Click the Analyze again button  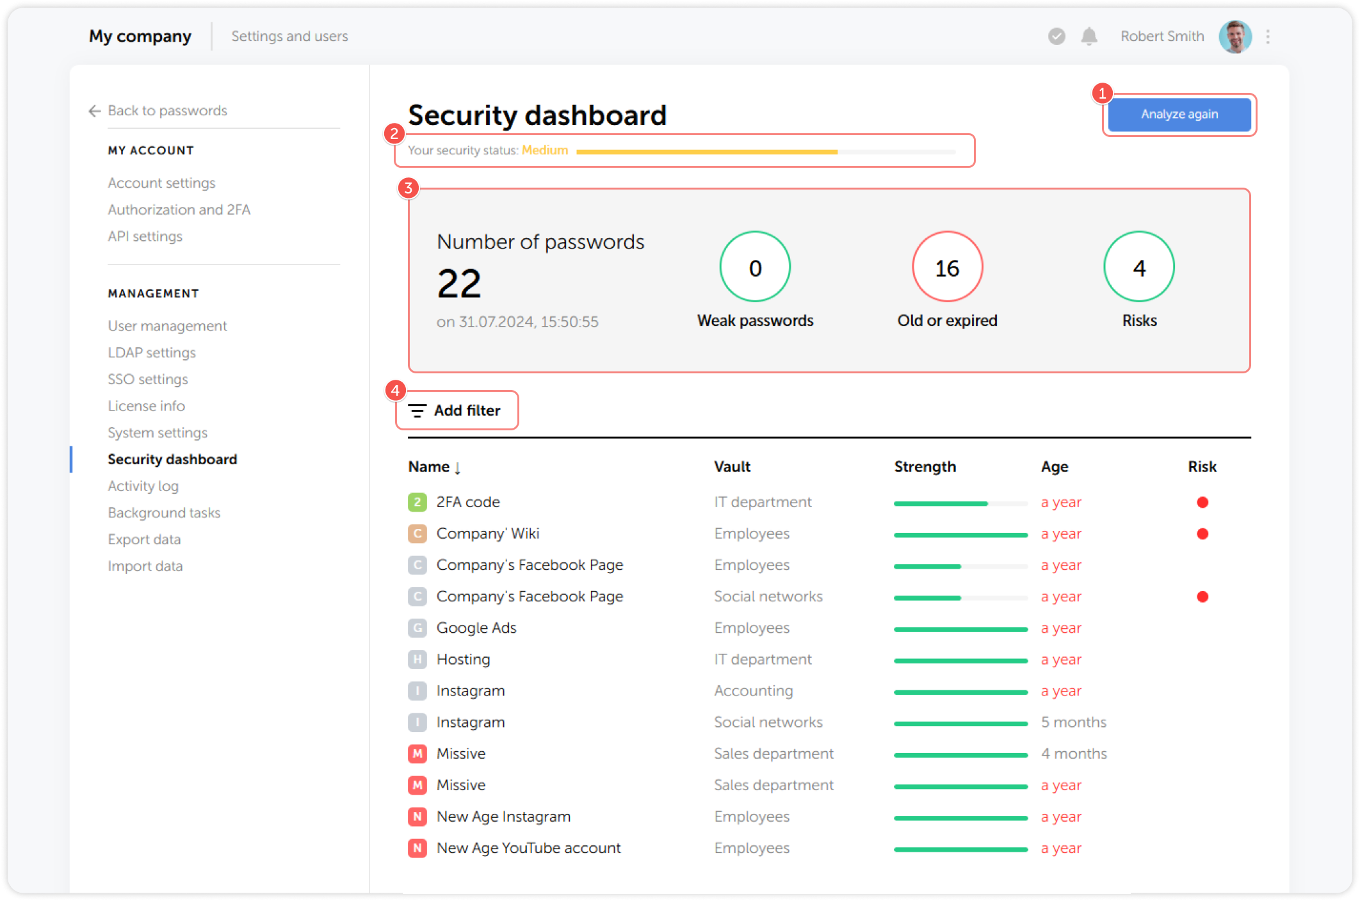1179,115
